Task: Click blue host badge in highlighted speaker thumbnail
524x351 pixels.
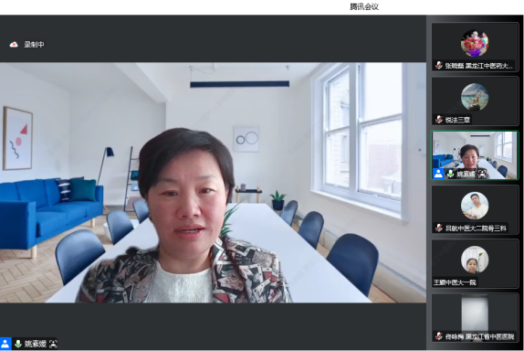Action: [438, 174]
